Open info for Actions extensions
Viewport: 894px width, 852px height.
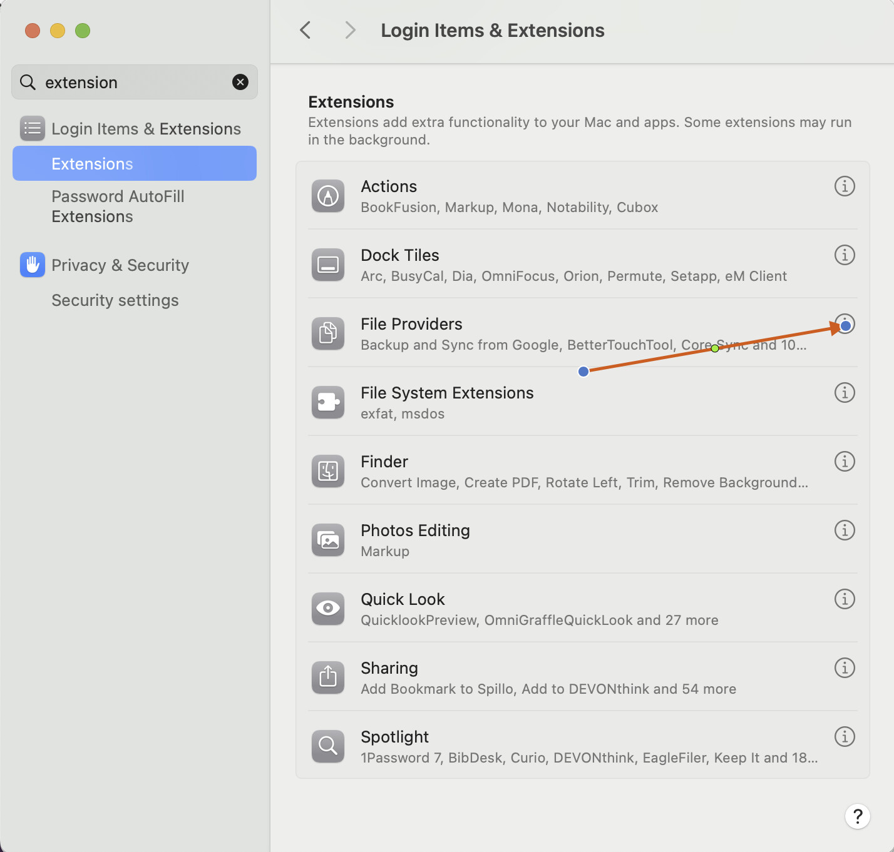click(845, 186)
